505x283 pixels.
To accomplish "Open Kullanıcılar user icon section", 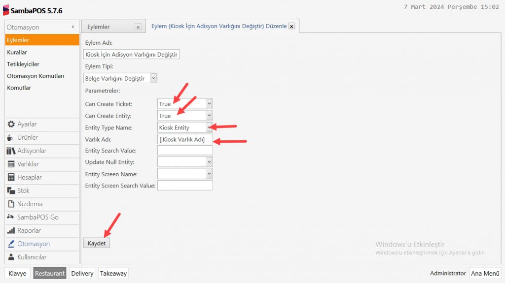I will [x=11, y=257].
